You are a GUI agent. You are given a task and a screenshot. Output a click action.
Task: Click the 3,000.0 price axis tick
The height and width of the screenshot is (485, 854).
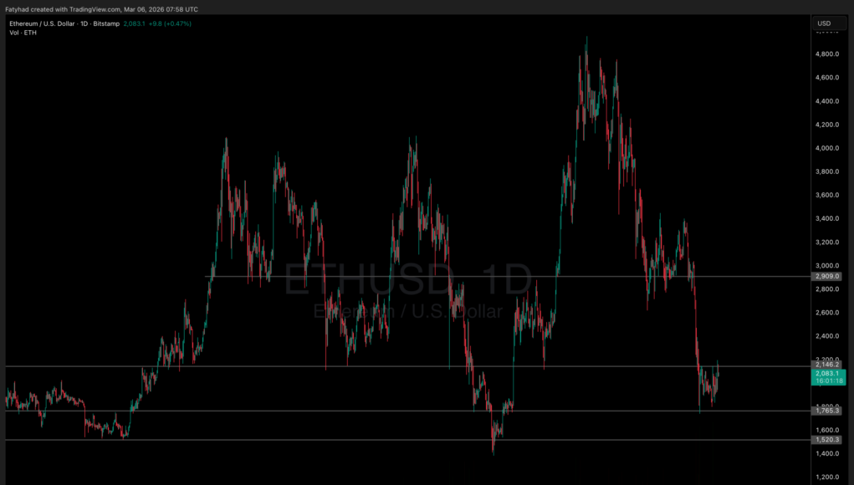[826, 266]
